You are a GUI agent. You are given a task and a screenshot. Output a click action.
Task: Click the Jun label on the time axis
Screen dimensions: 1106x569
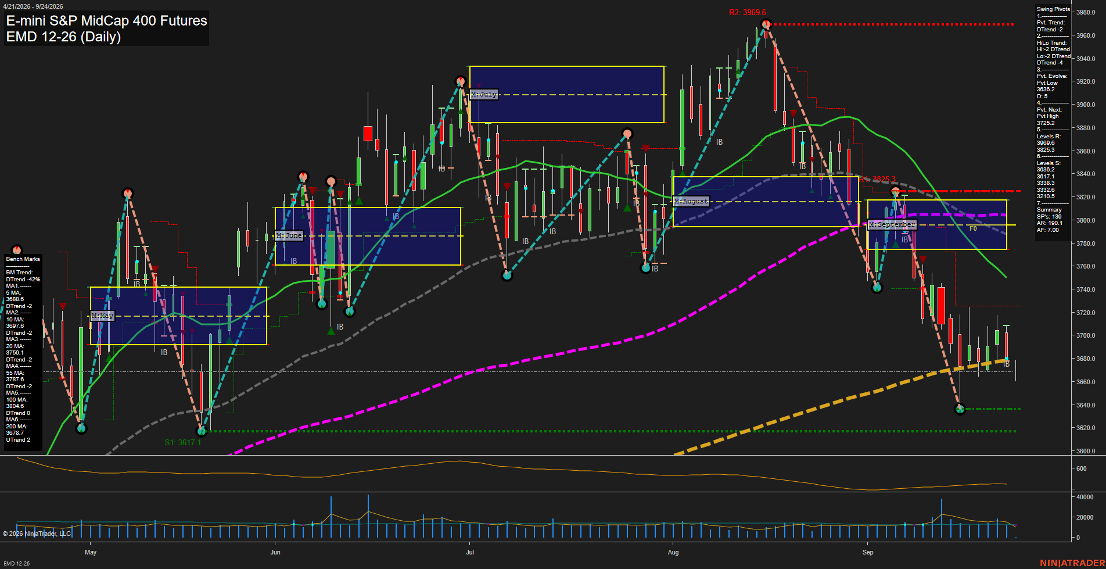click(x=275, y=552)
